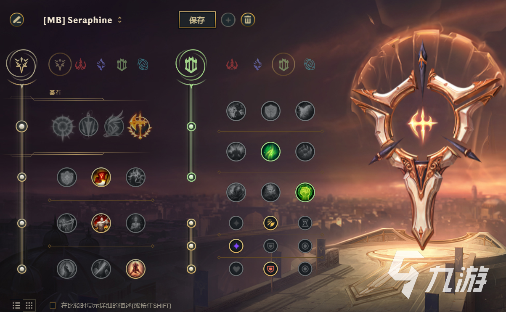This screenshot has height=312, width=506.
Task: Click the first primary rune slot marker on track
Action: (x=21, y=126)
